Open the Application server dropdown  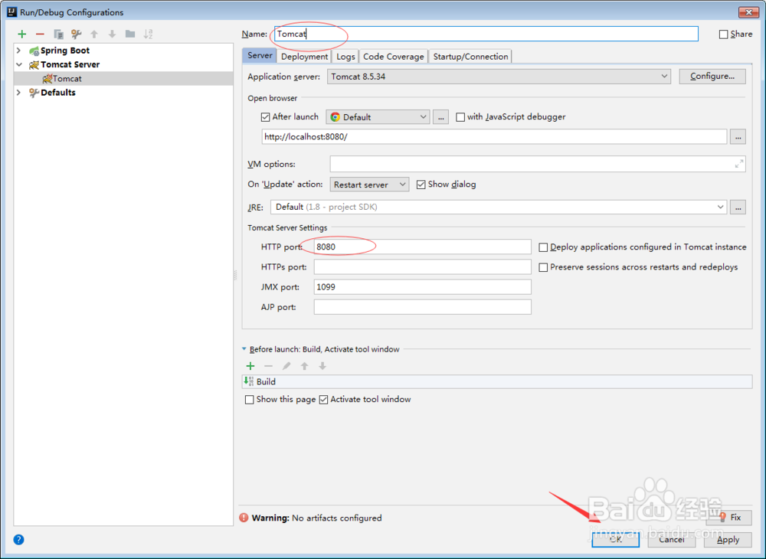tap(499, 77)
